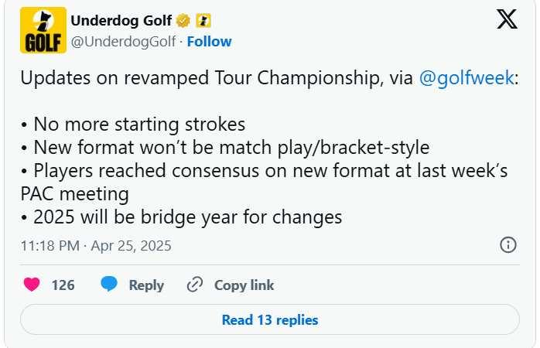Click the 11:18 PM time text
This screenshot has height=348, width=540.
[x=50, y=246]
